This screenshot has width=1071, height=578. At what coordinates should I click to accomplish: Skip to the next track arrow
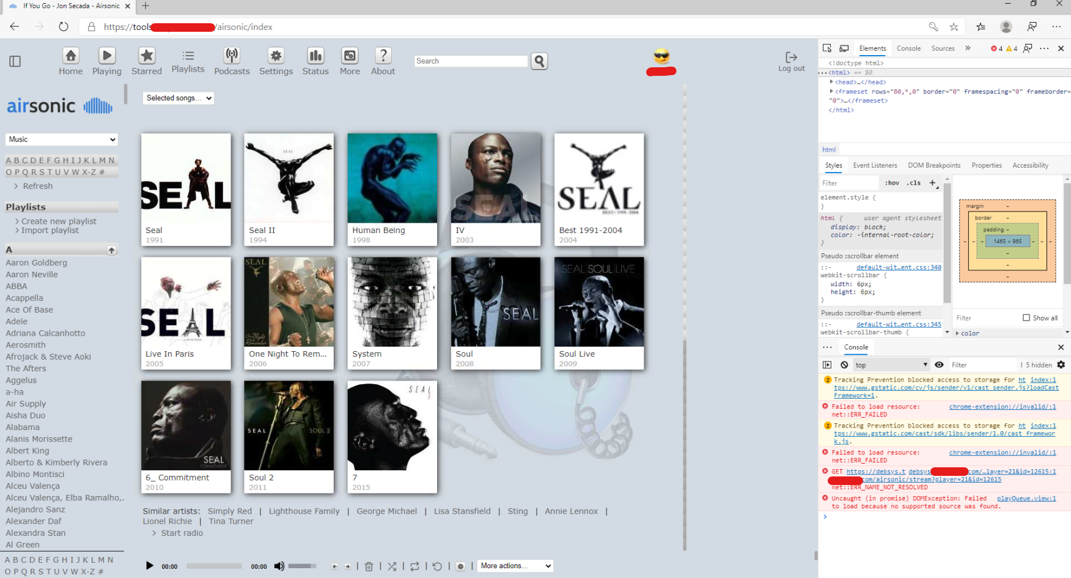pyautogui.click(x=348, y=566)
